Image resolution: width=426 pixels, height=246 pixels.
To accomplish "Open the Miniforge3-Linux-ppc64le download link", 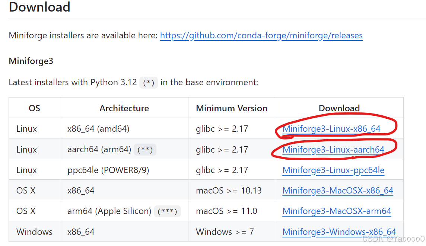I will coord(333,170).
